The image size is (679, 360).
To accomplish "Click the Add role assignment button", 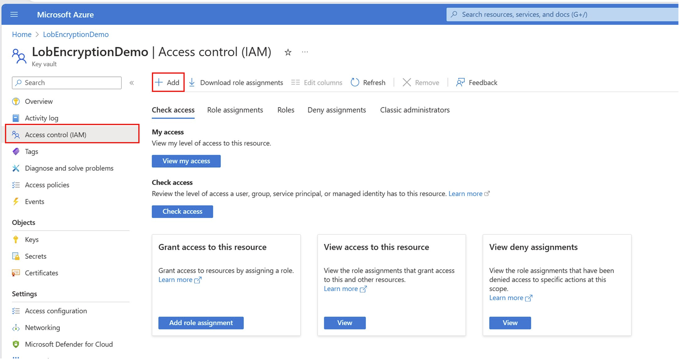I will coord(201,323).
